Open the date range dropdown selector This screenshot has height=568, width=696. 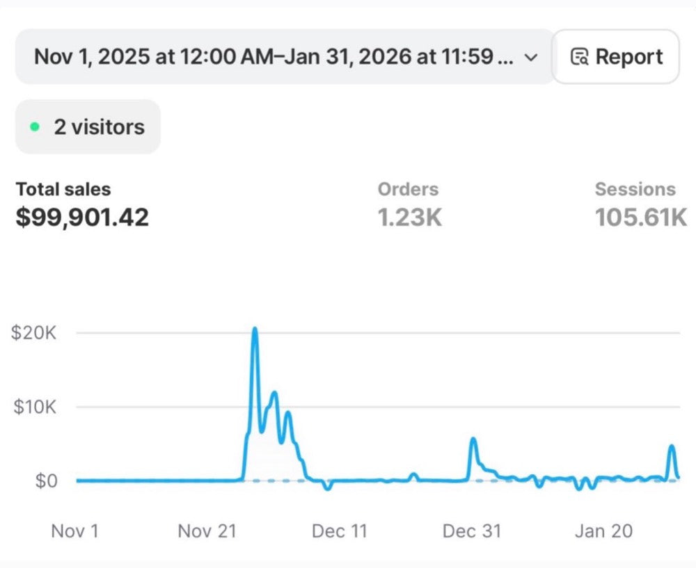pyautogui.click(x=285, y=57)
